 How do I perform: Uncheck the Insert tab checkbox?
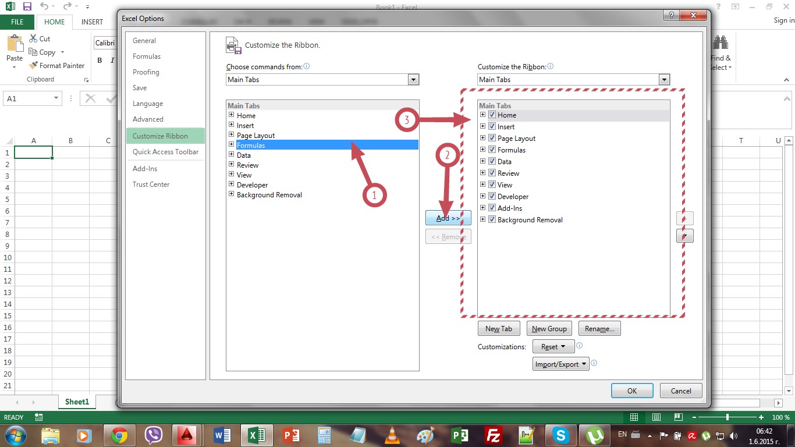tap(492, 127)
